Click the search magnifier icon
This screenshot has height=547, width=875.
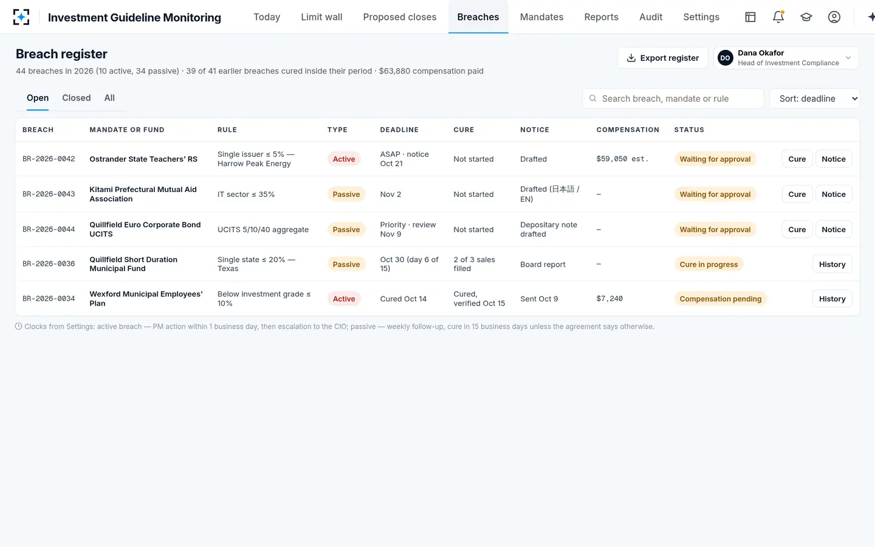[592, 98]
